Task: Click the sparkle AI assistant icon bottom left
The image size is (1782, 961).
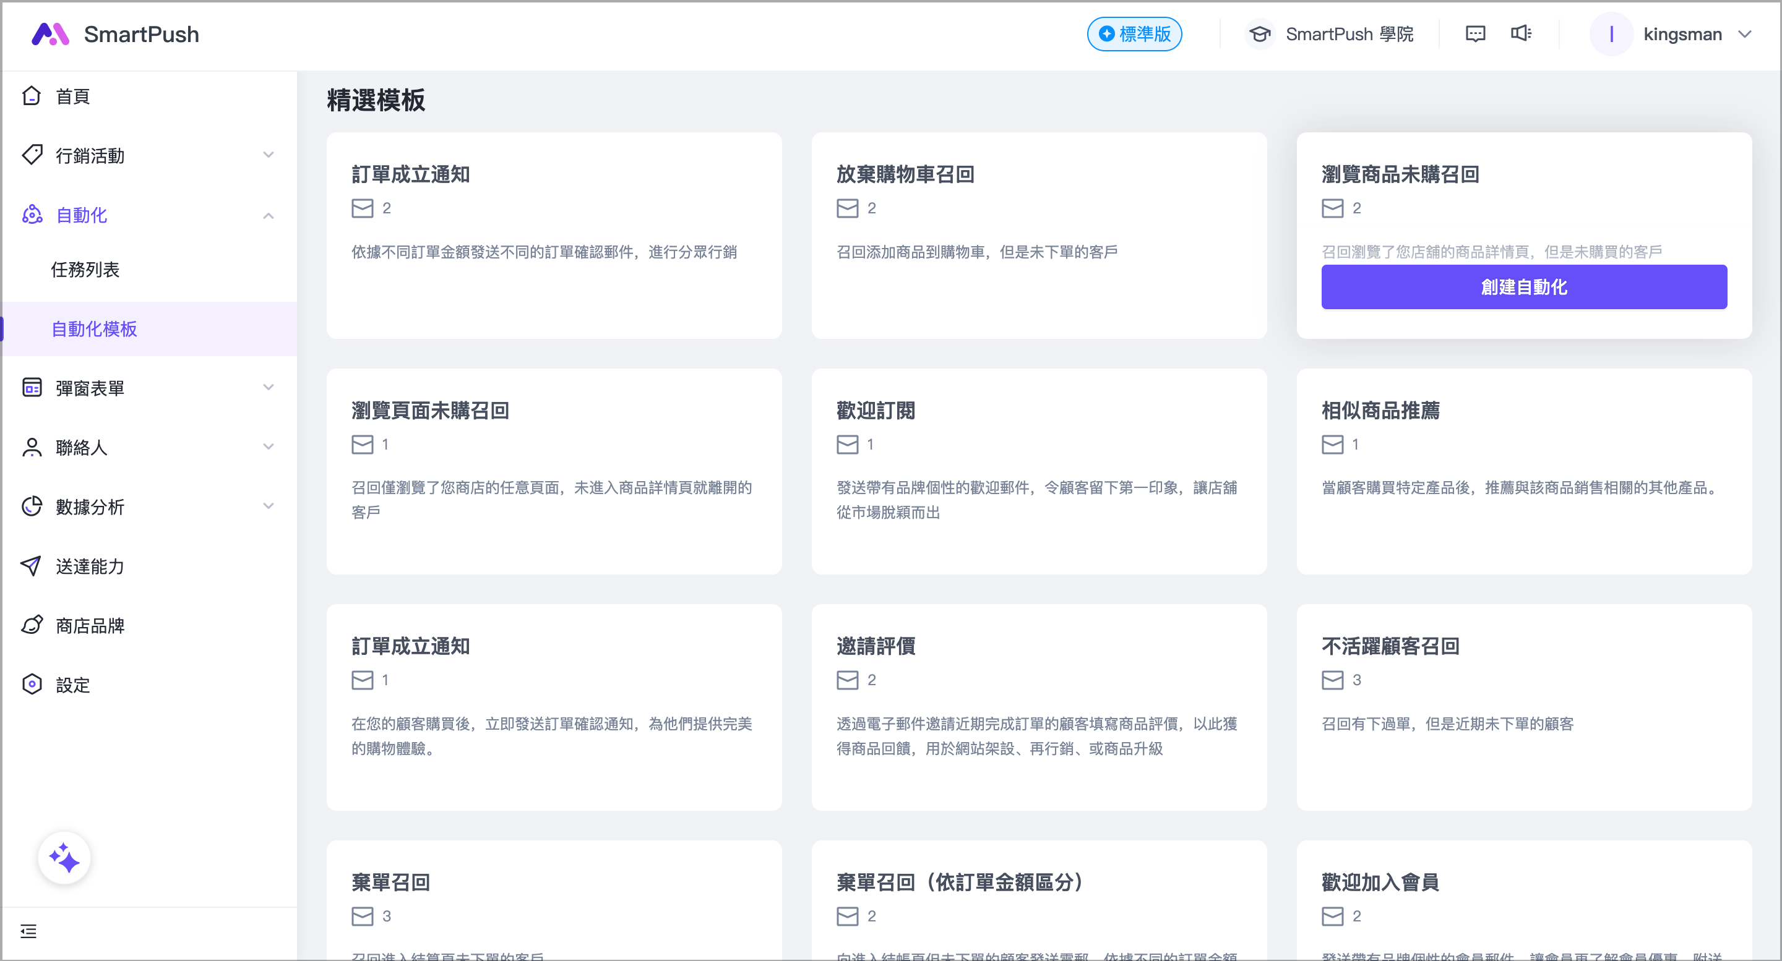Action: (64, 857)
